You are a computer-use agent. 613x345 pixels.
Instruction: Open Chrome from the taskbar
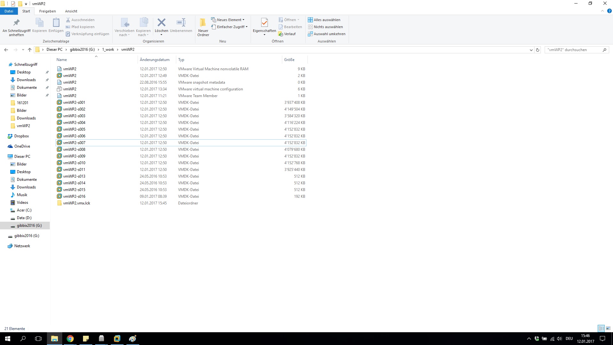[x=70, y=339]
